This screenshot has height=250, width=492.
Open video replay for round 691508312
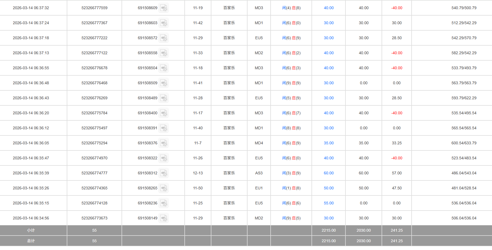click(164, 173)
